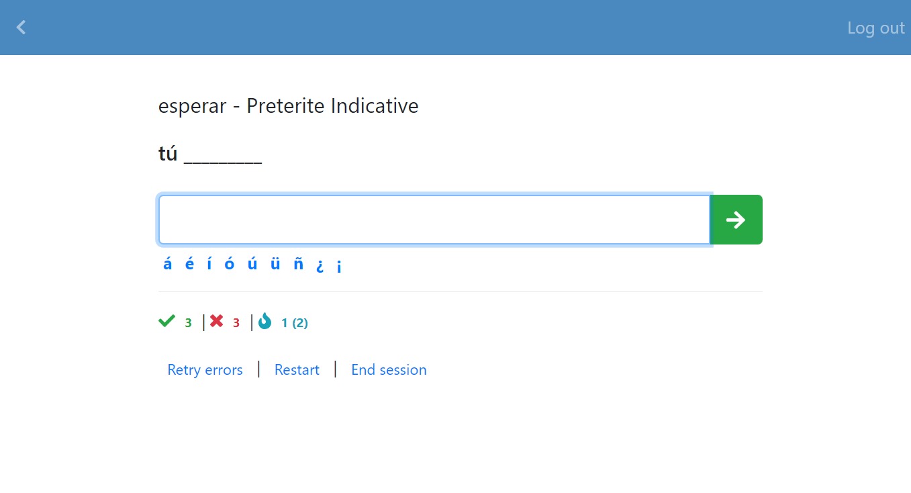Screen dimensions: 911x493
Task: Click the answer text input field
Action: click(434, 220)
